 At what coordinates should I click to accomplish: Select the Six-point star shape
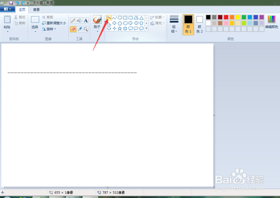tap(125, 28)
